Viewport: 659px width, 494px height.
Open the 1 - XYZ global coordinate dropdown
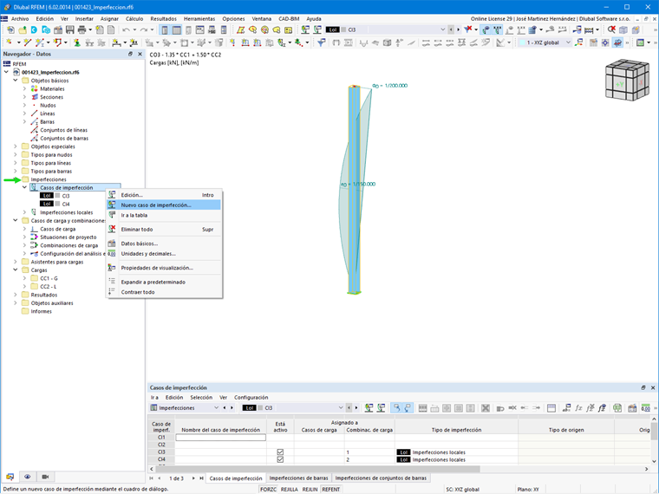pos(568,42)
